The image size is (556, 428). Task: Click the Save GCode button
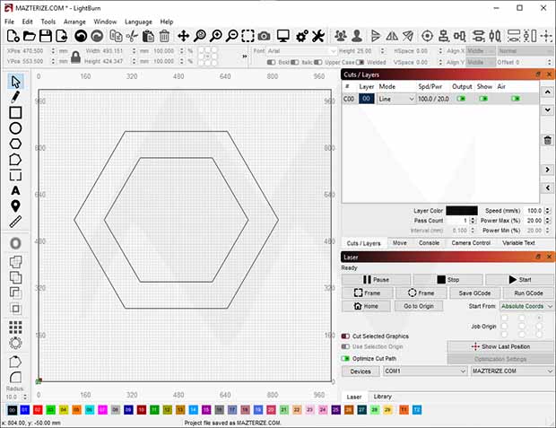click(x=474, y=293)
